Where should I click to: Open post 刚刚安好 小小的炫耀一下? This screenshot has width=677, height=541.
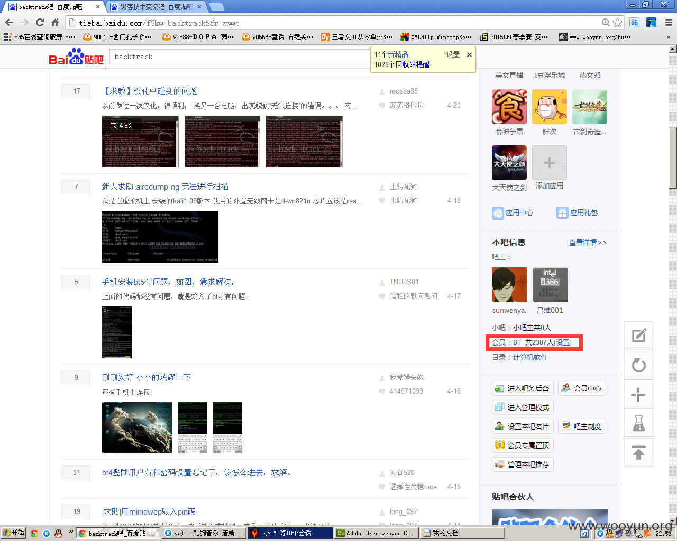click(147, 377)
